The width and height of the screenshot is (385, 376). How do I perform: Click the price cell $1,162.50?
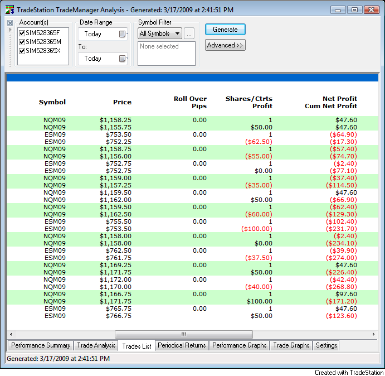point(115,214)
